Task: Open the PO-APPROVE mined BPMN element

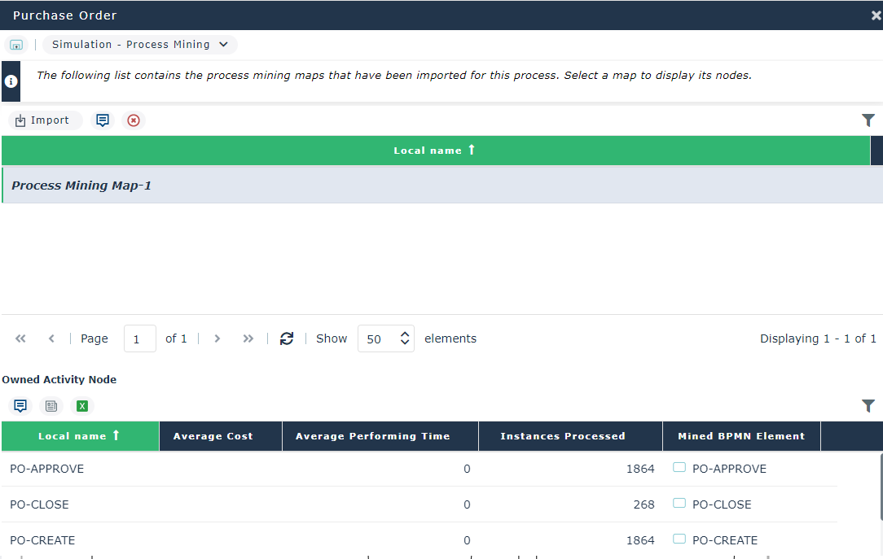Action: tap(728, 469)
